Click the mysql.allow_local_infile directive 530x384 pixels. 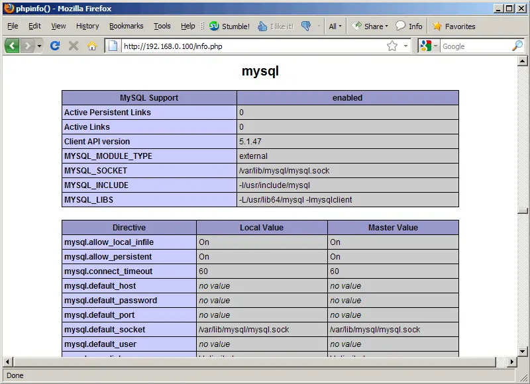[x=109, y=242]
